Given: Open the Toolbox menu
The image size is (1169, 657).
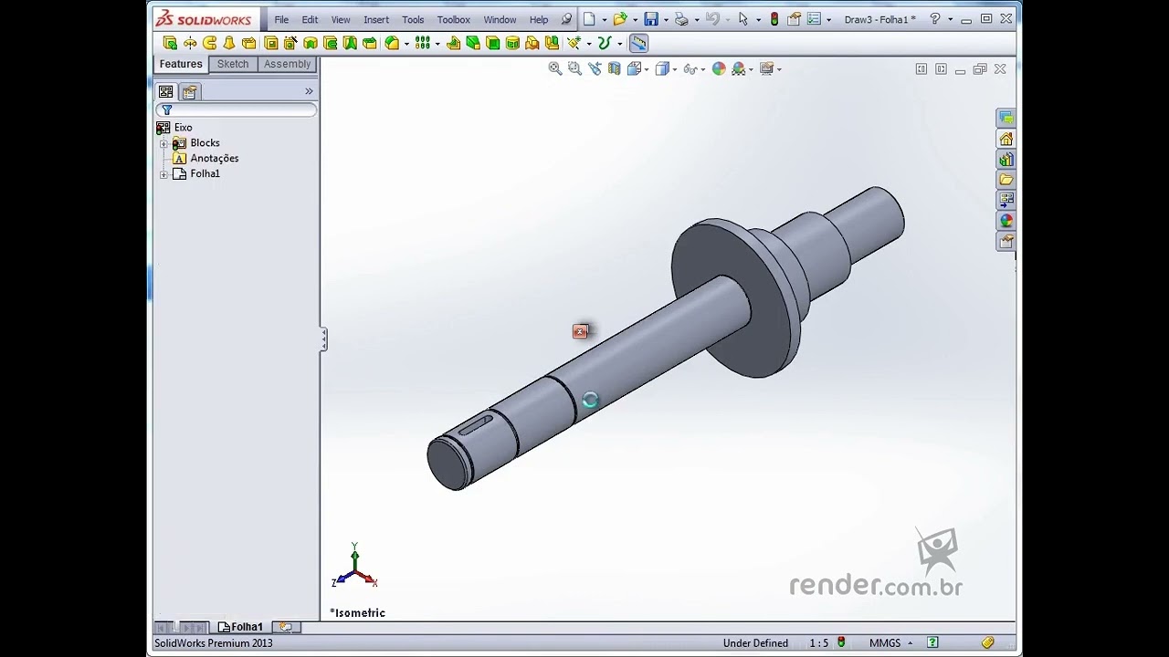Looking at the screenshot, I should click(x=453, y=19).
